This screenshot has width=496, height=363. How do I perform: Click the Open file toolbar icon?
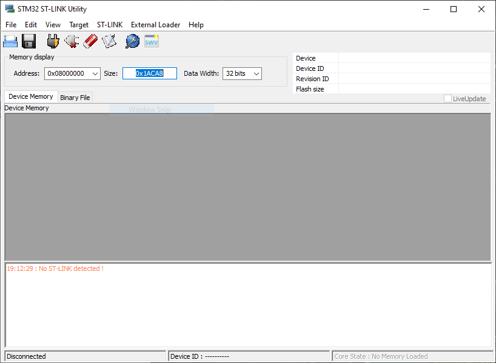(10, 41)
